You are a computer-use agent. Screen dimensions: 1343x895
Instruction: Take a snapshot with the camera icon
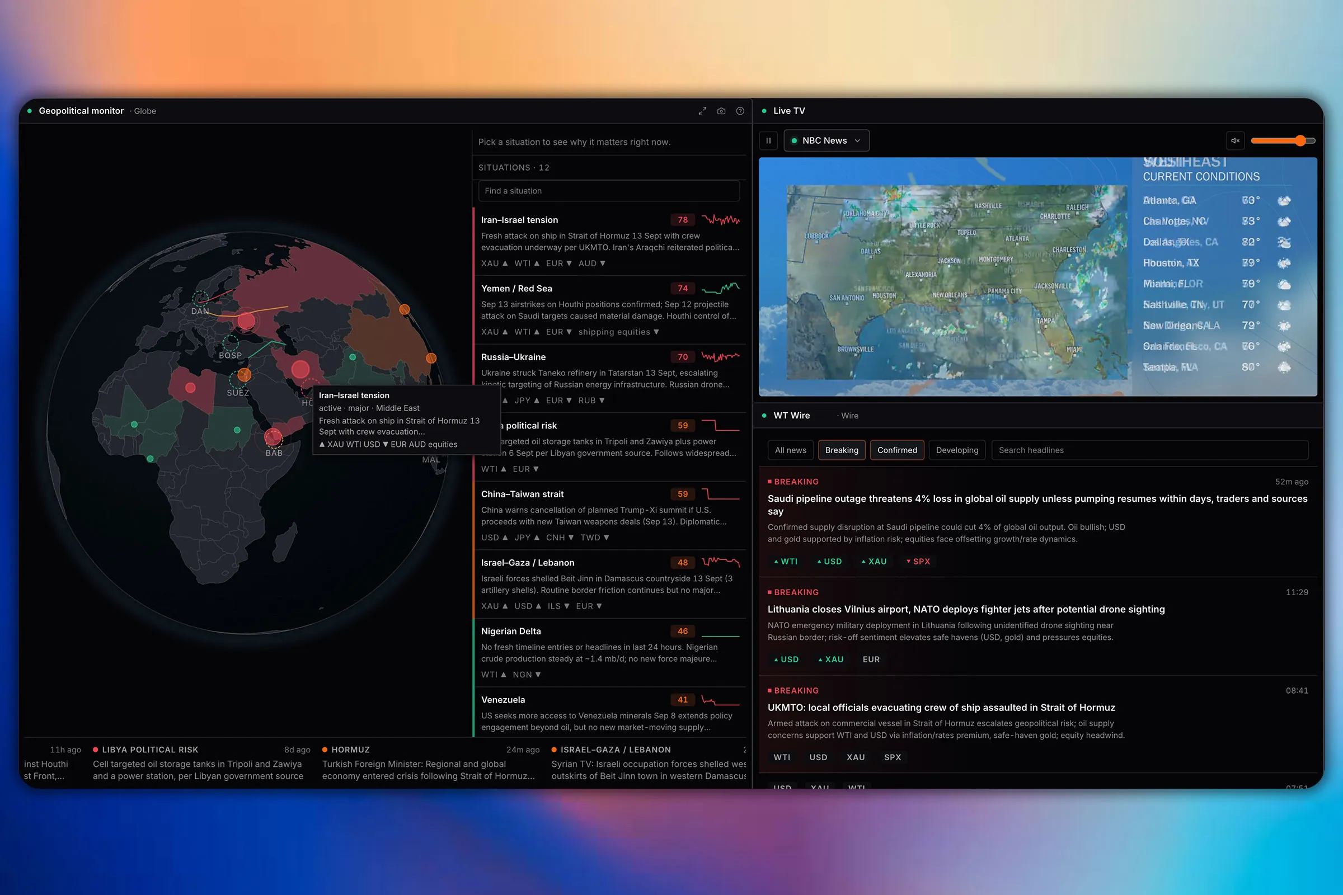(x=721, y=111)
